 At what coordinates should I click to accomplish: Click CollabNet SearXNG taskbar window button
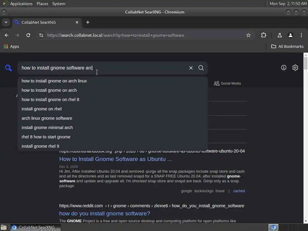coord(36,227)
